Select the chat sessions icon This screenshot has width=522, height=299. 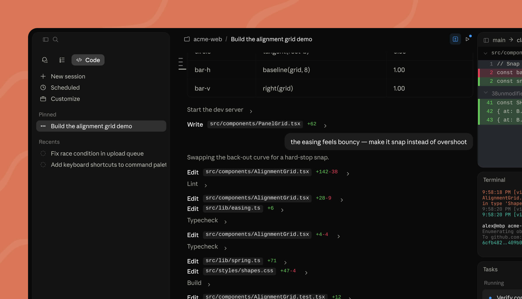coord(45,60)
